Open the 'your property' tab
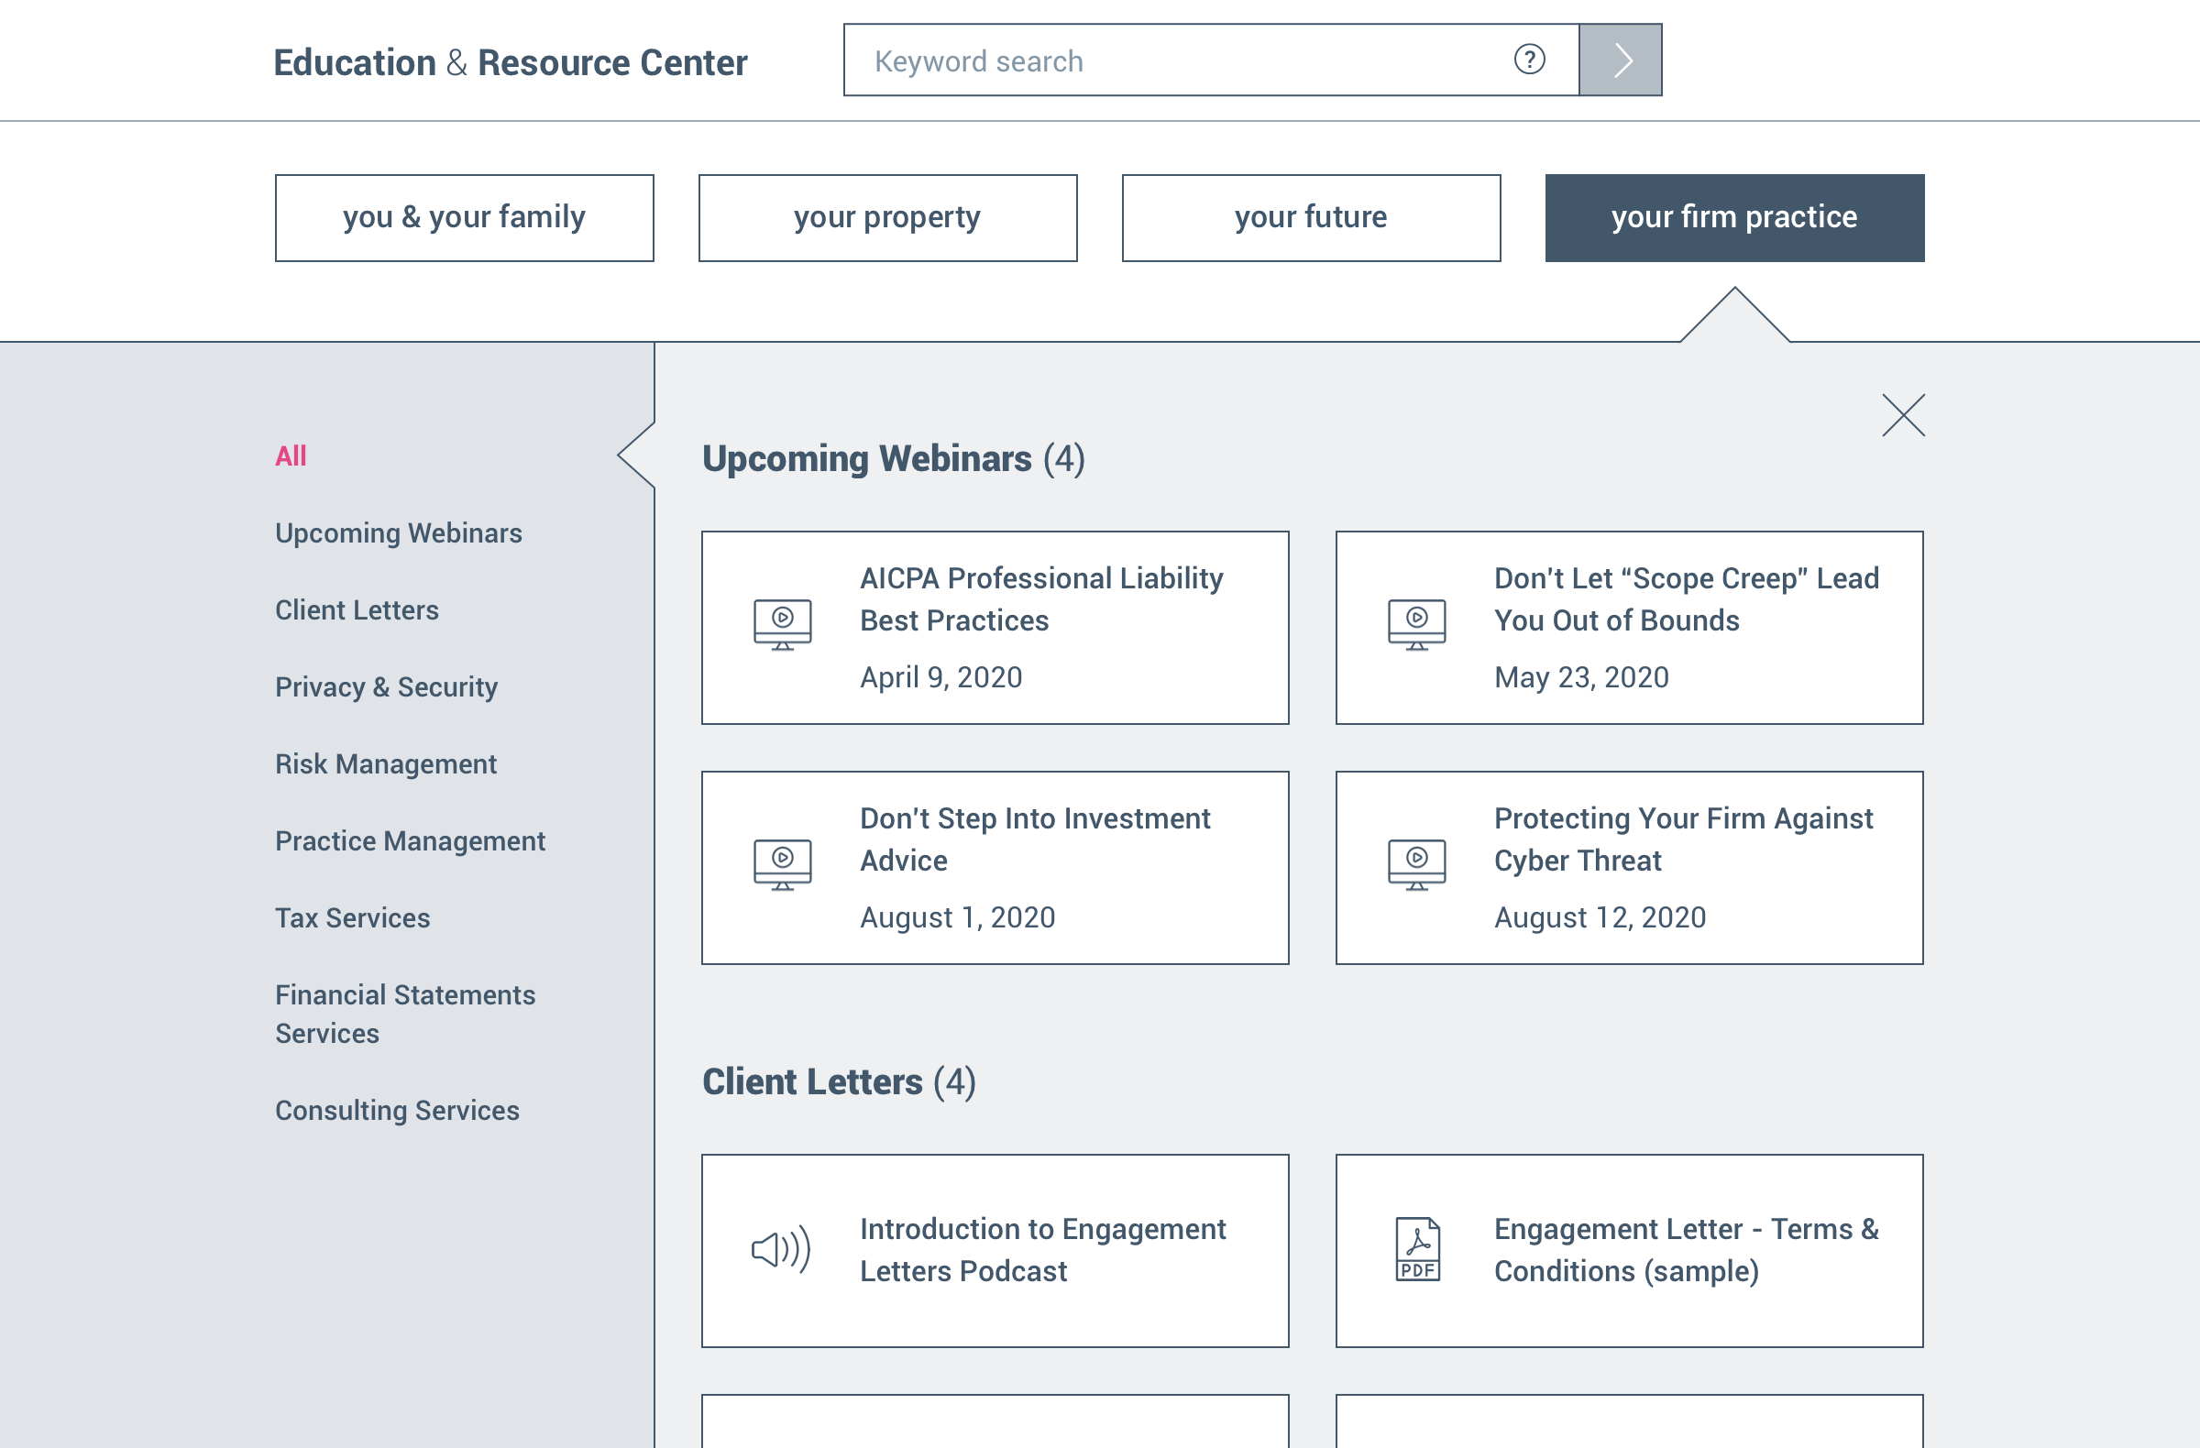Screen dimensions: 2200x1448 (887, 218)
